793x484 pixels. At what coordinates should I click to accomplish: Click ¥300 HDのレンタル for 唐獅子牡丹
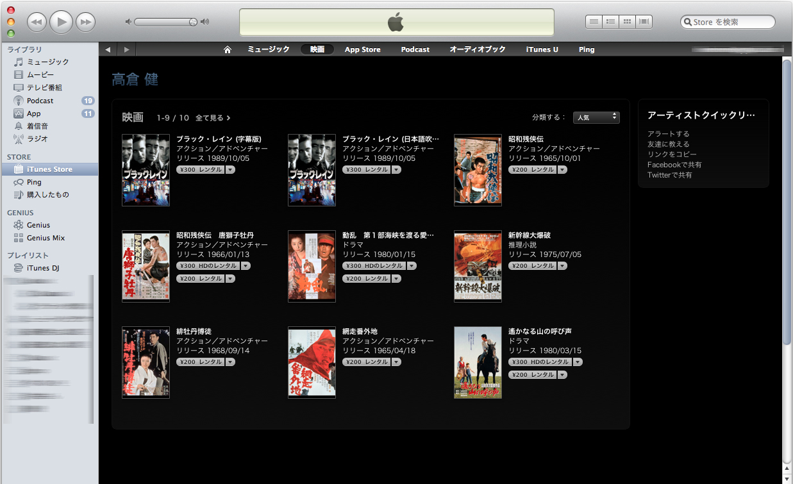pyautogui.click(x=208, y=266)
